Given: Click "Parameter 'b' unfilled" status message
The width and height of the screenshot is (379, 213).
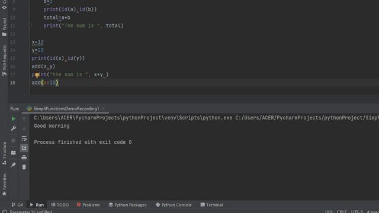Looking at the screenshot, I should (31, 212).
